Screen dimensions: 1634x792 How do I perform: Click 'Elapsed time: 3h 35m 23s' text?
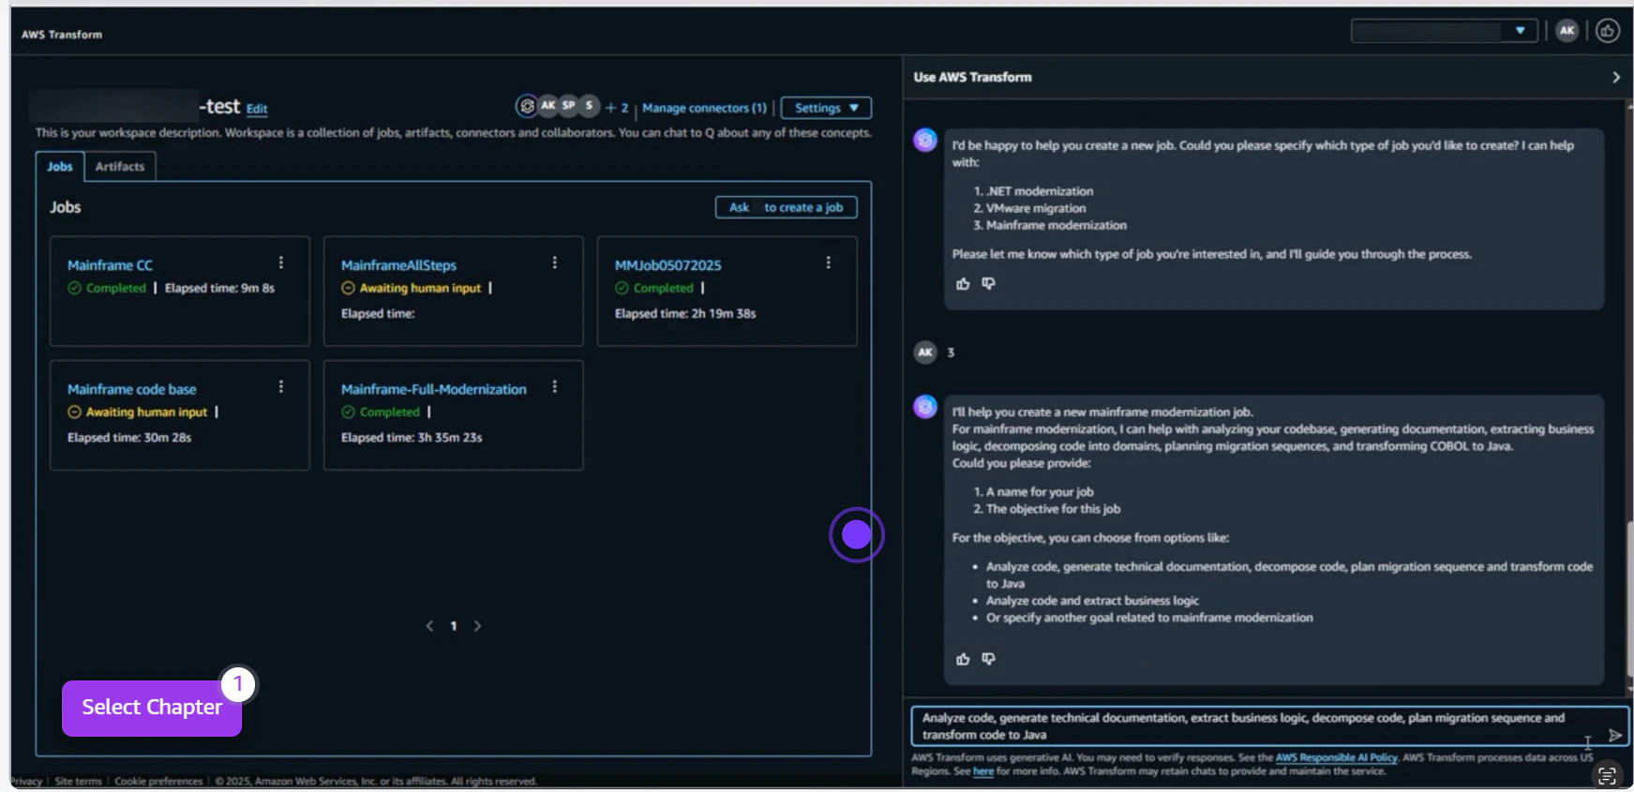pyautogui.click(x=412, y=438)
